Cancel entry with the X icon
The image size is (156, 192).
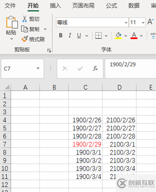[65, 69]
